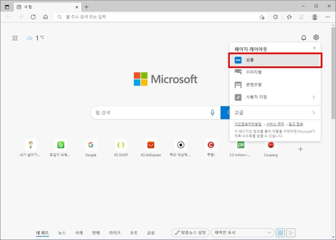The image size is (336, 240).
Task: Open the 서비스 계약 link
Action: coord(275,124)
